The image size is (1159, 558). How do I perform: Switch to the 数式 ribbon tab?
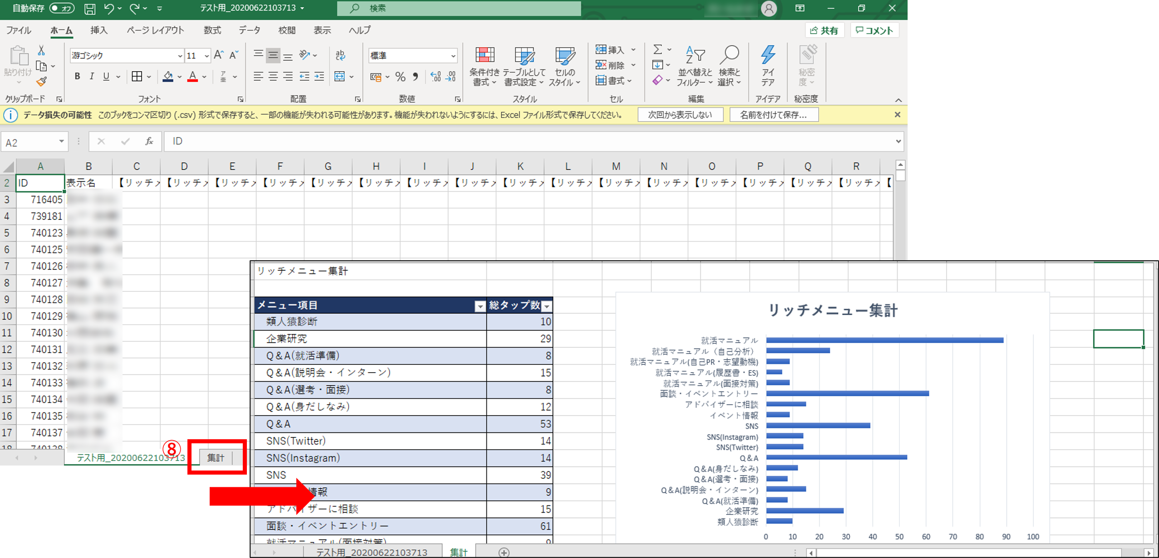212,30
